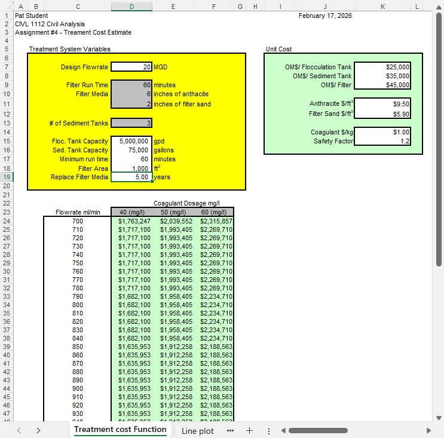Click the vertical scrollbar down arrow
Image resolution: width=444 pixels, height=438 pixels.
(x=439, y=417)
